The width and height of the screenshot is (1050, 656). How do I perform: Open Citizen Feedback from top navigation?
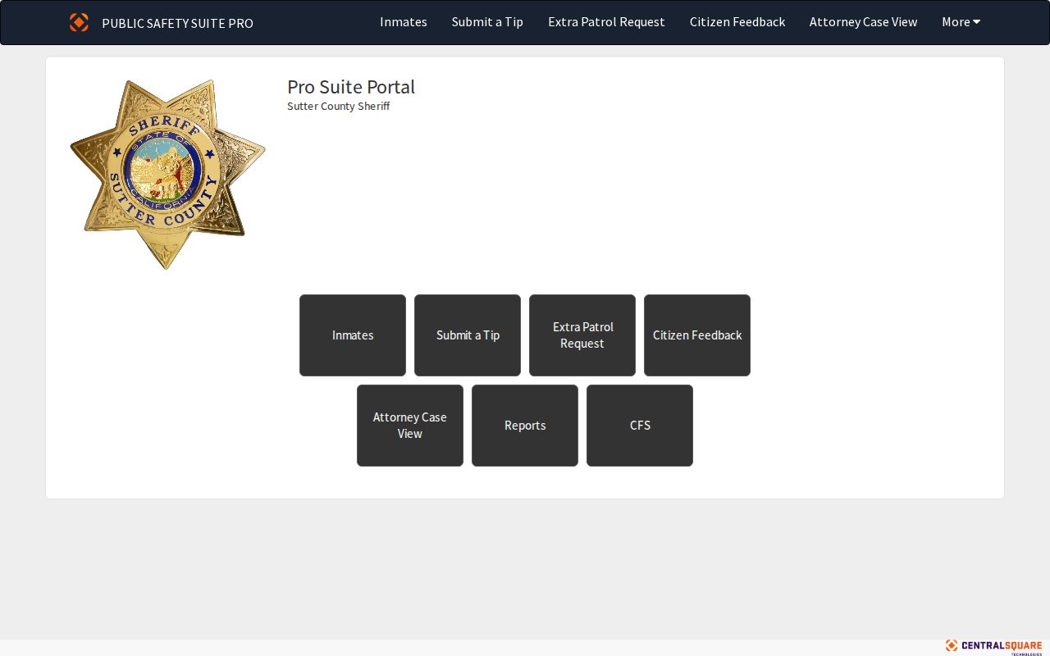pyautogui.click(x=737, y=22)
